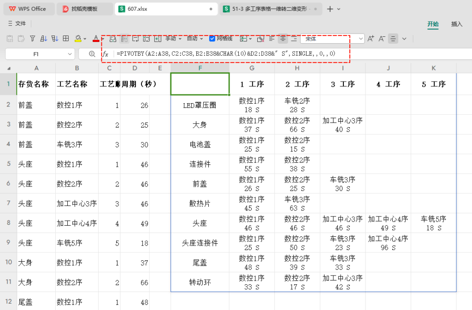Switch to the 找稻壳模板 tab
The width and height of the screenshot is (472, 310).
[x=85, y=9]
